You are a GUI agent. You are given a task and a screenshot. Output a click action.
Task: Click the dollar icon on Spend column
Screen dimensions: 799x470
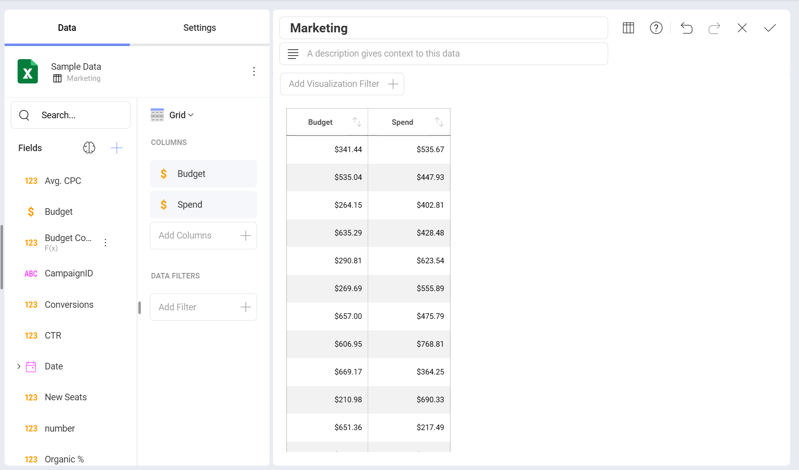[x=163, y=205]
